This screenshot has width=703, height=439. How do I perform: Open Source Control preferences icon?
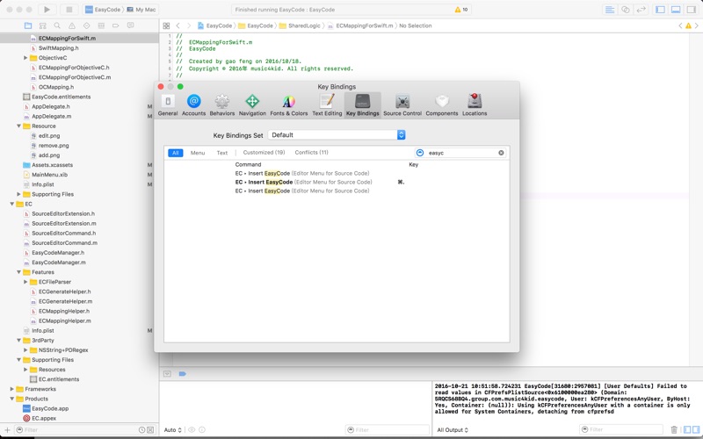(x=402, y=104)
